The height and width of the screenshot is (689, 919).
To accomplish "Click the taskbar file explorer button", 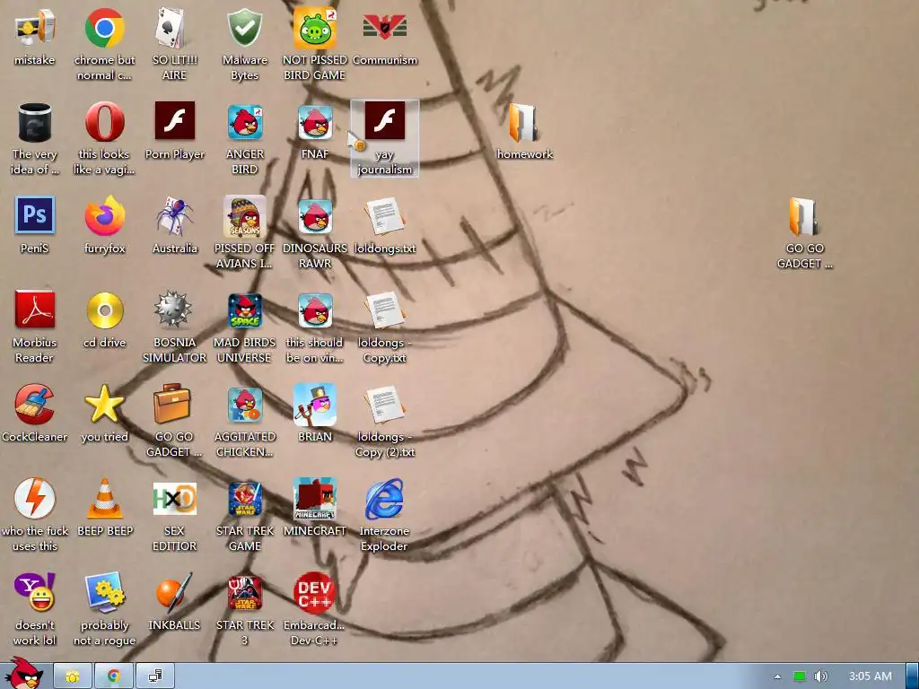I will [73, 676].
